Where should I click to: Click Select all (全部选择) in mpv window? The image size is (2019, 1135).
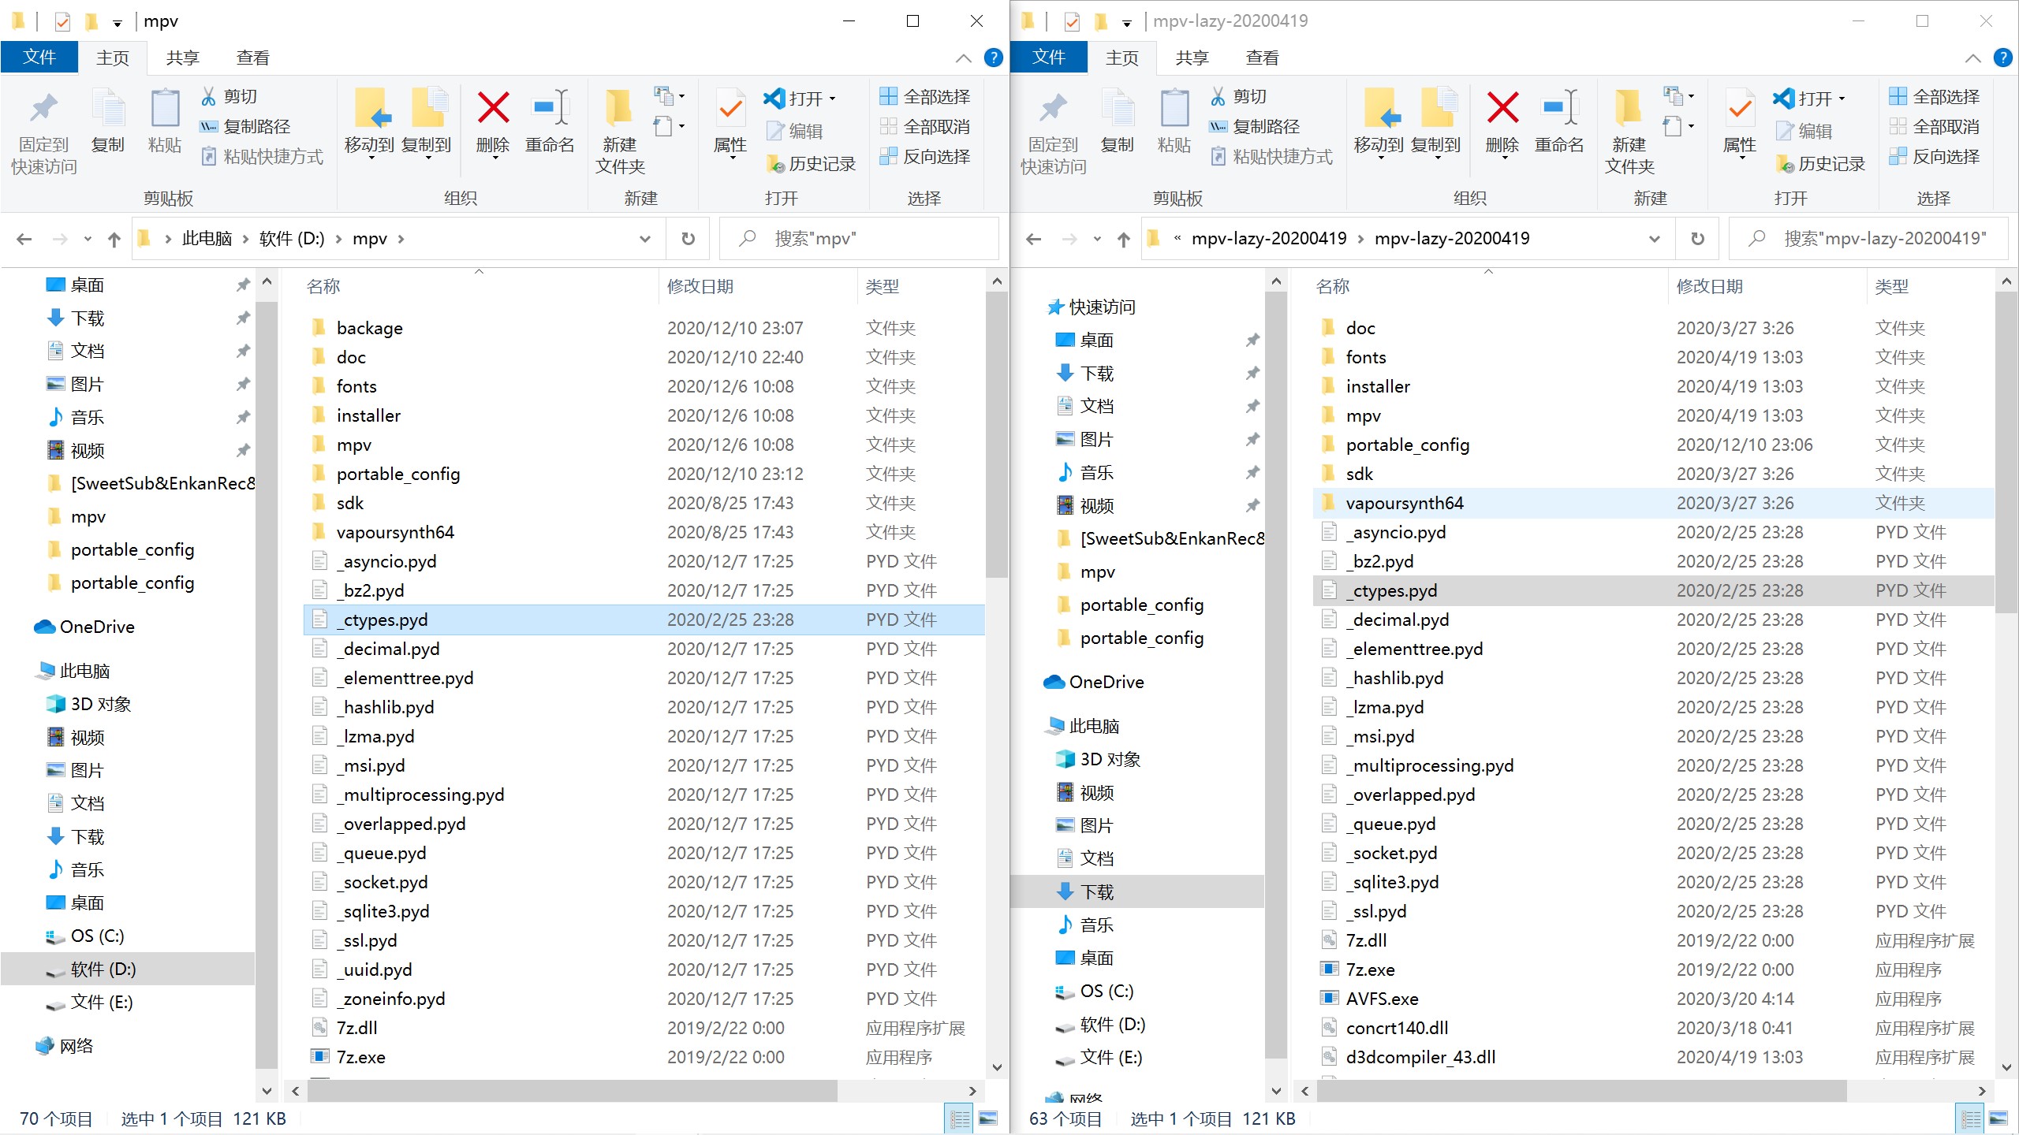(x=925, y=96)
